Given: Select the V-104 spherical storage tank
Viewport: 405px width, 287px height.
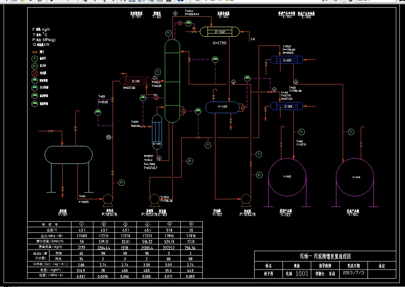Looking at the screenshot, I should point(355,177).
